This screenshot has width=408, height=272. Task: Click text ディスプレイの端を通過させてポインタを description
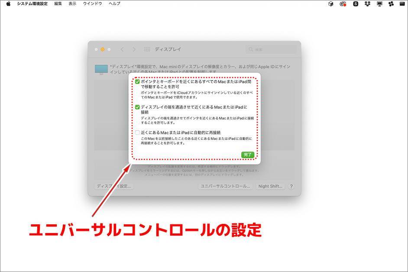[x=197, y=120]
